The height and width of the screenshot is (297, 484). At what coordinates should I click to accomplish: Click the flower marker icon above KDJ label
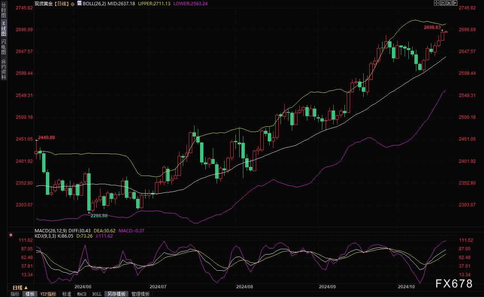[x=11, y=235]
